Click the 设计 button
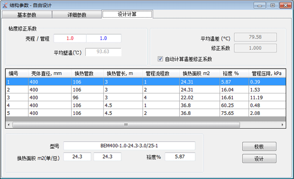 (x=259, y=158)
